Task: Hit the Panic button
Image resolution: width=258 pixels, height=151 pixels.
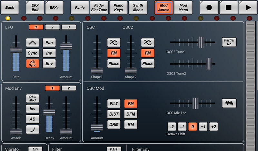Action: 80,7
